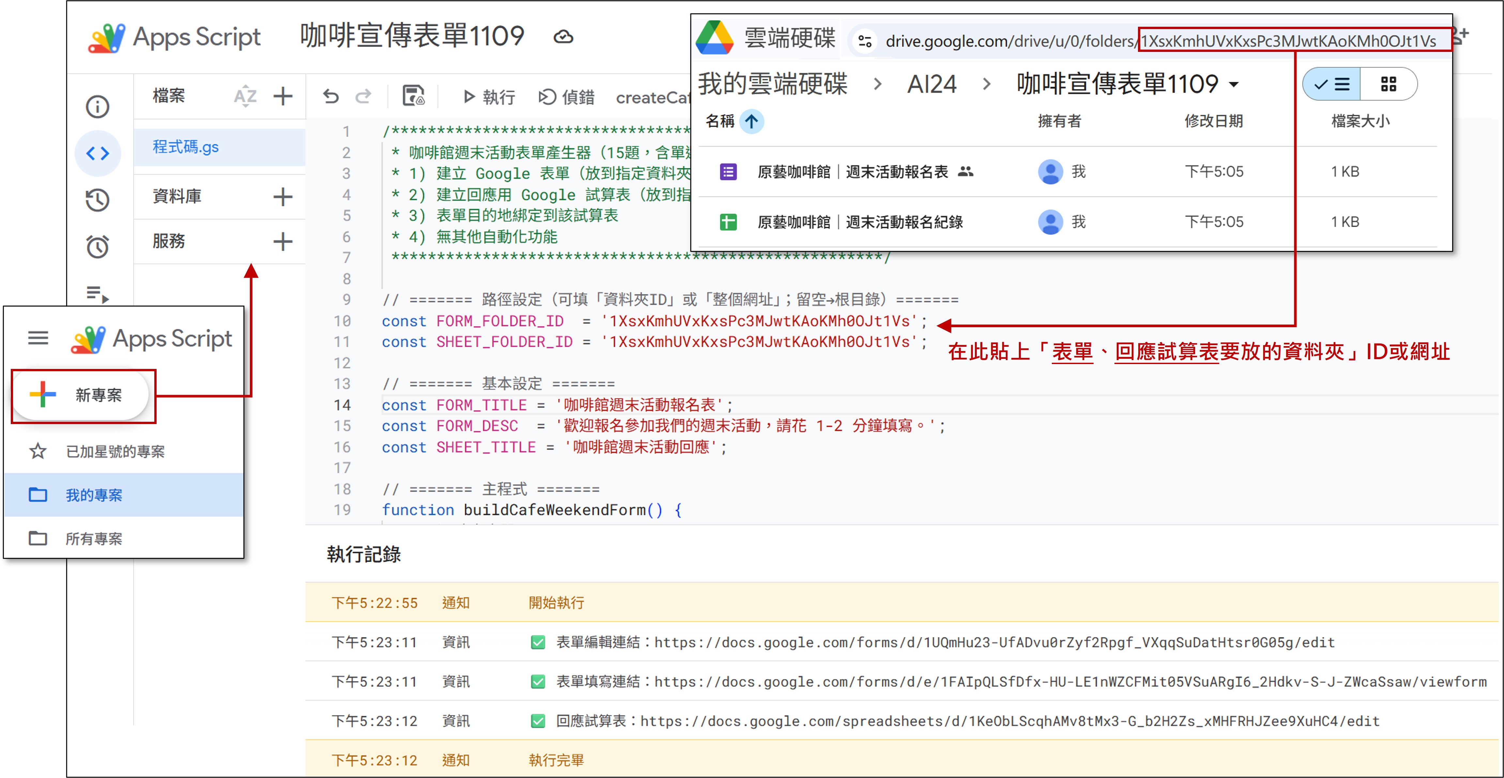Expand the 咖啡宣傳表單1109 folder dropdown arrow
The height and width of the screenshot is (778, 1504).
(1234, 84)
